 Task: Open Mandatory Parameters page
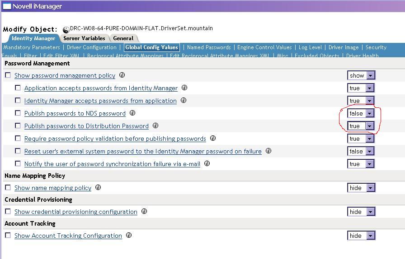(32, 47)
